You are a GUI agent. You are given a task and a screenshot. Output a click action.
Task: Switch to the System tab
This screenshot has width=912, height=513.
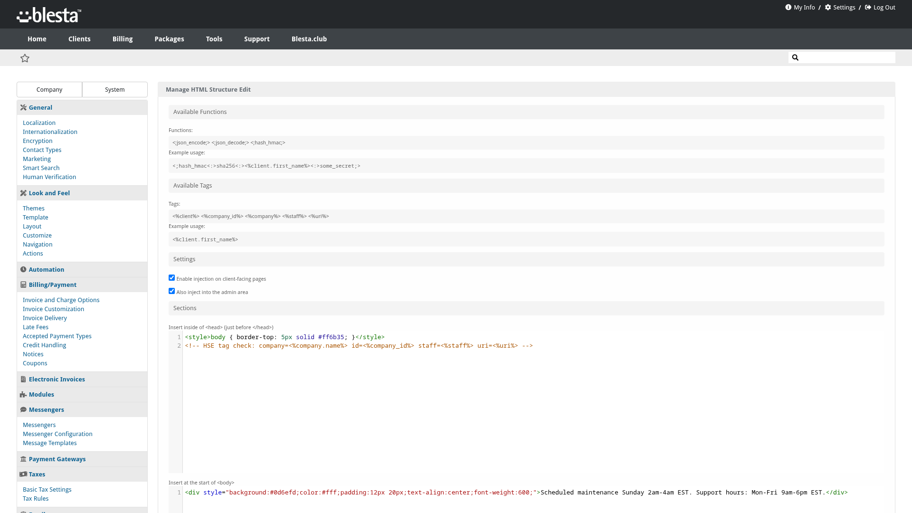point(115,89)
